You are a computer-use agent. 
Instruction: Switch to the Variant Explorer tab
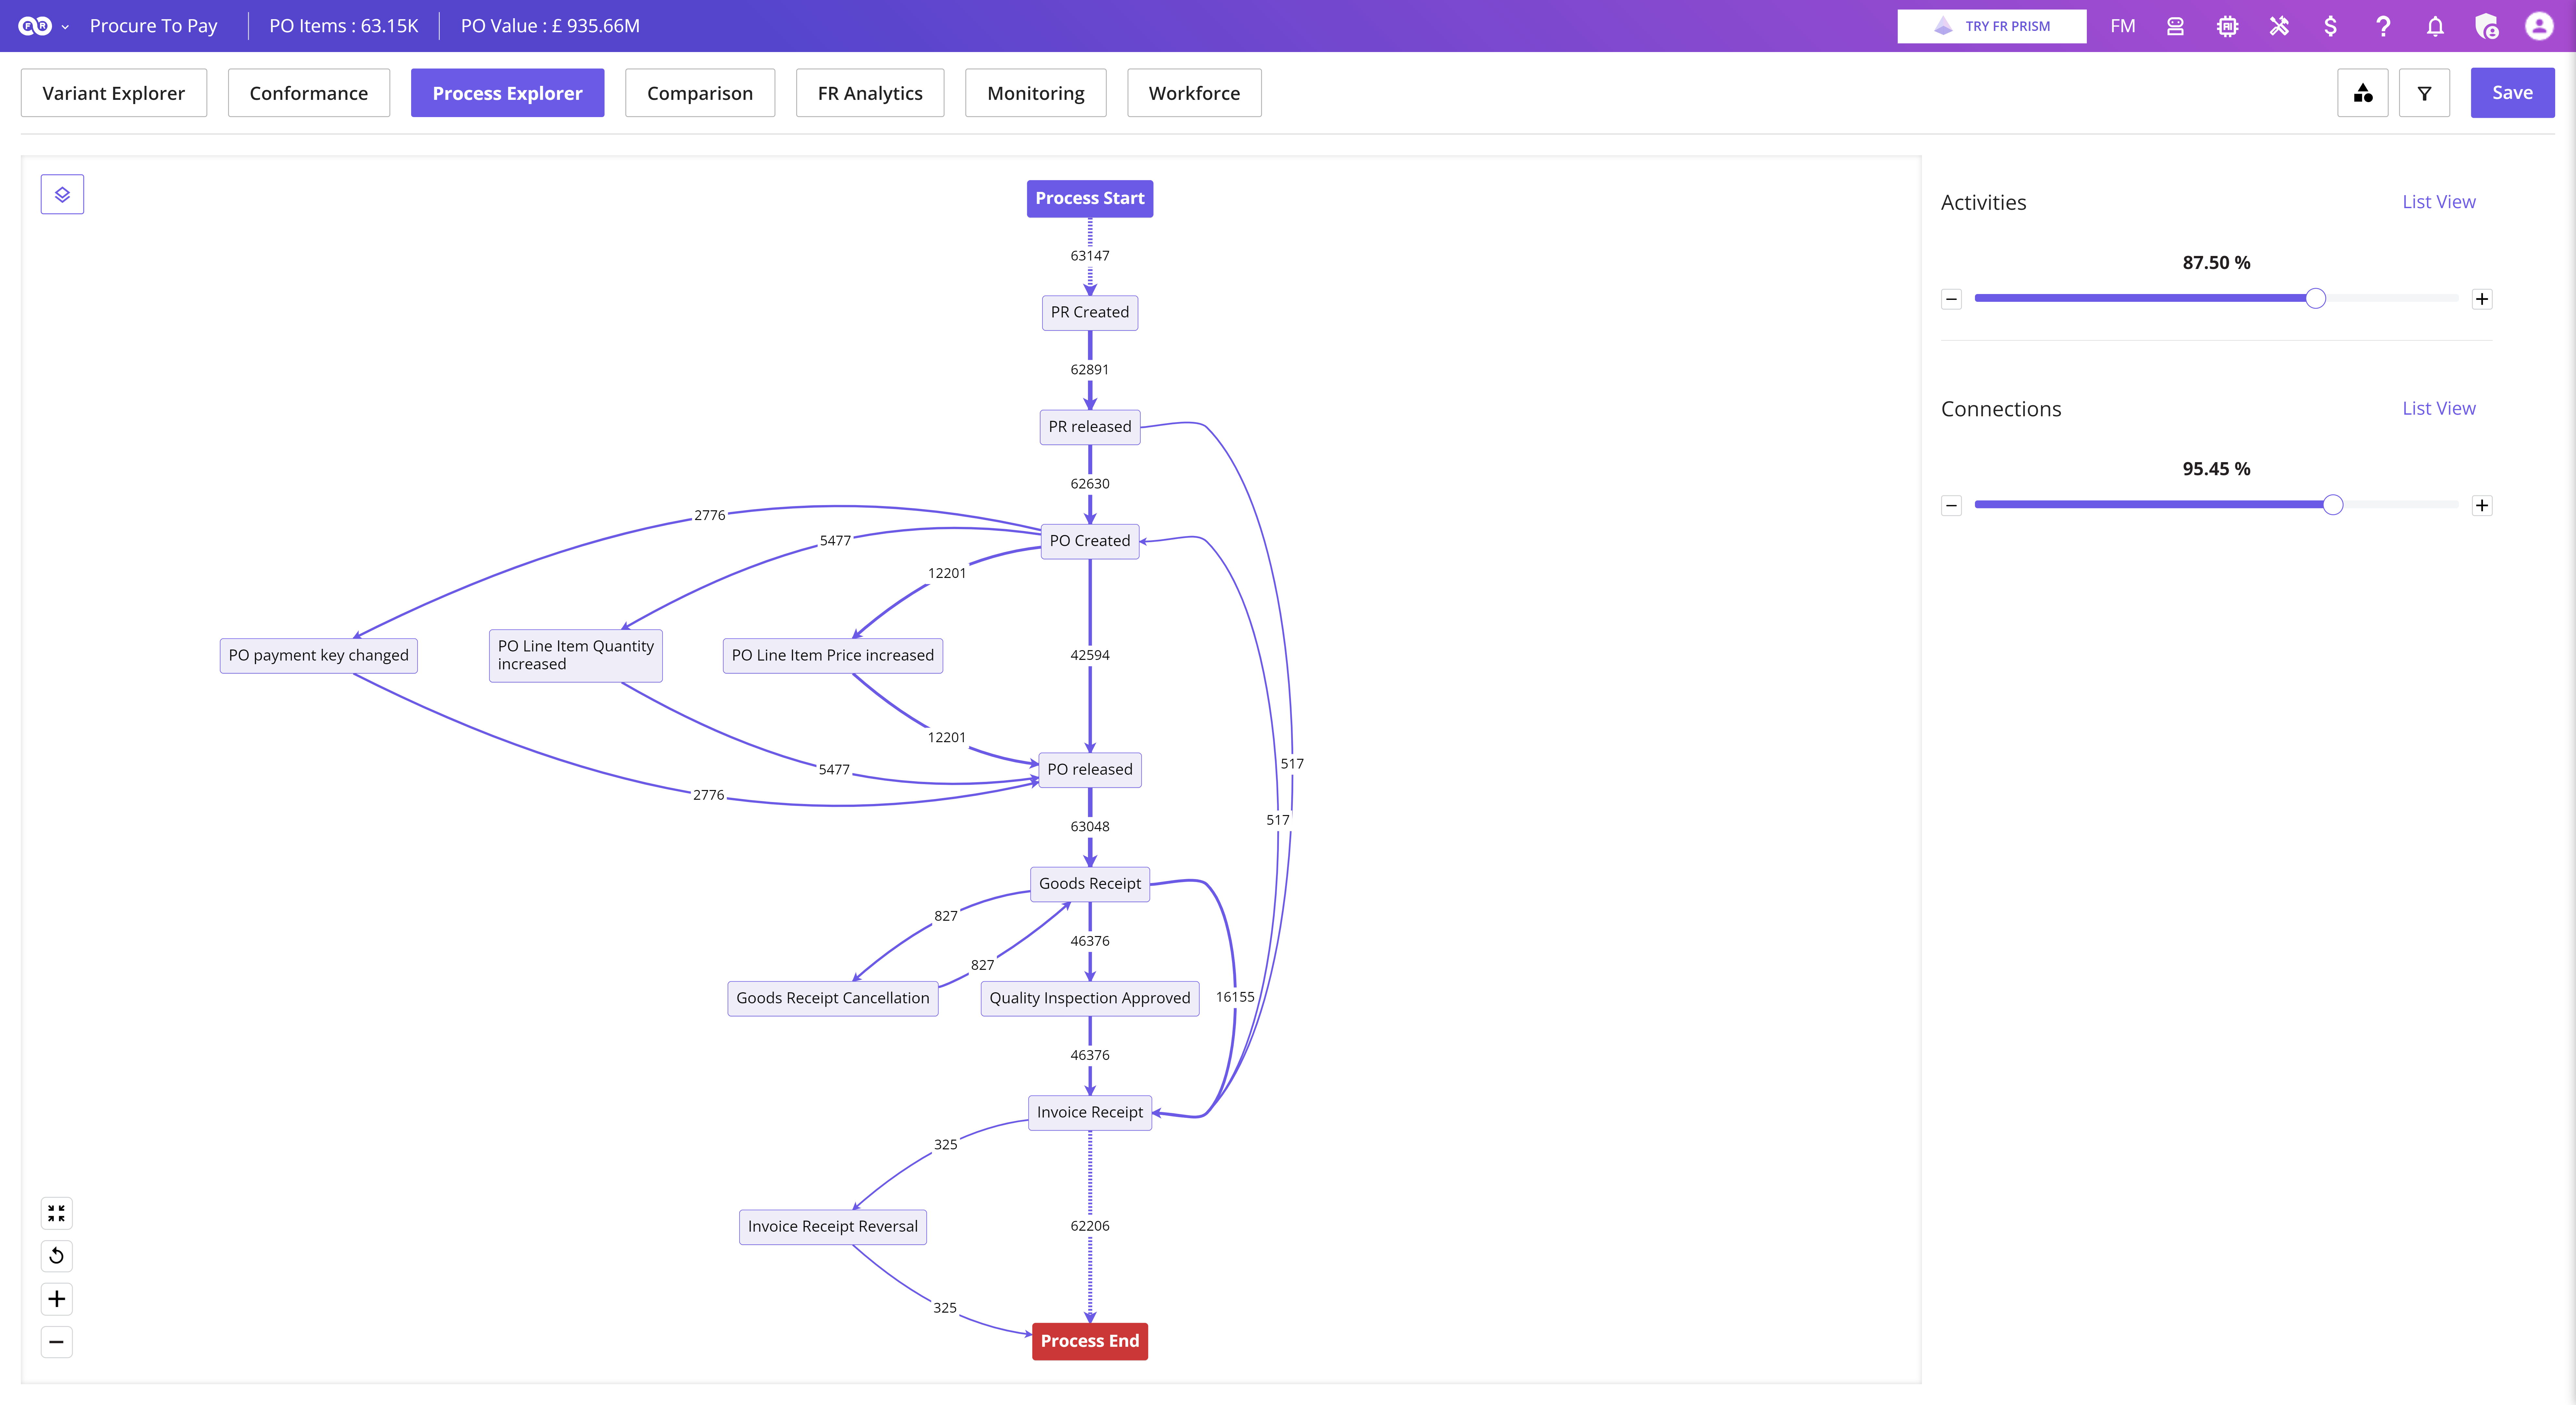pyautogui.click(x=114, y=93)
